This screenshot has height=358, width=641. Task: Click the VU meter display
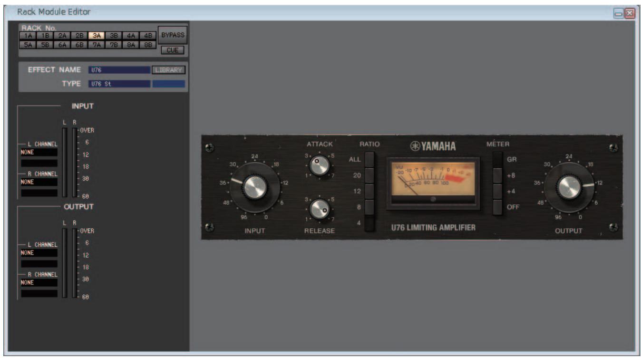(x=433, y=184)
